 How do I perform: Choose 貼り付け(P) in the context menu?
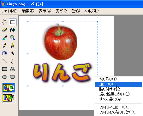click(118, 89)
